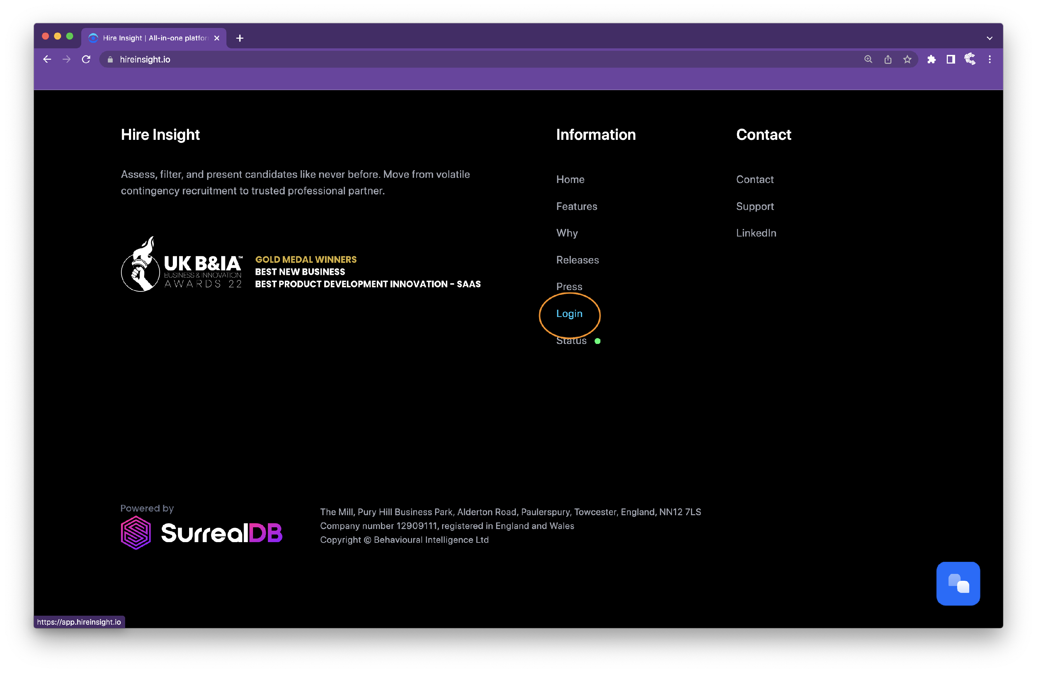
Task: Open the blue chat widget icon
Action: [x=958, y=583]
